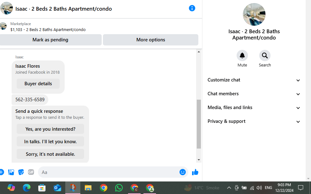The width and height of the screenshot is (311, 194).
Task: Expand the Customize chat section
Action: coord(254,80)
